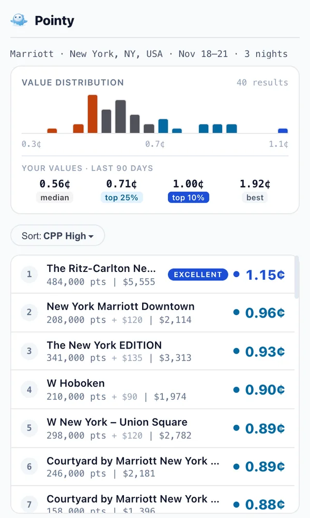The width and height of the screenshot is (310, 518).
Task: Click 298,000 pts + $120 price line
Action: 119,436
